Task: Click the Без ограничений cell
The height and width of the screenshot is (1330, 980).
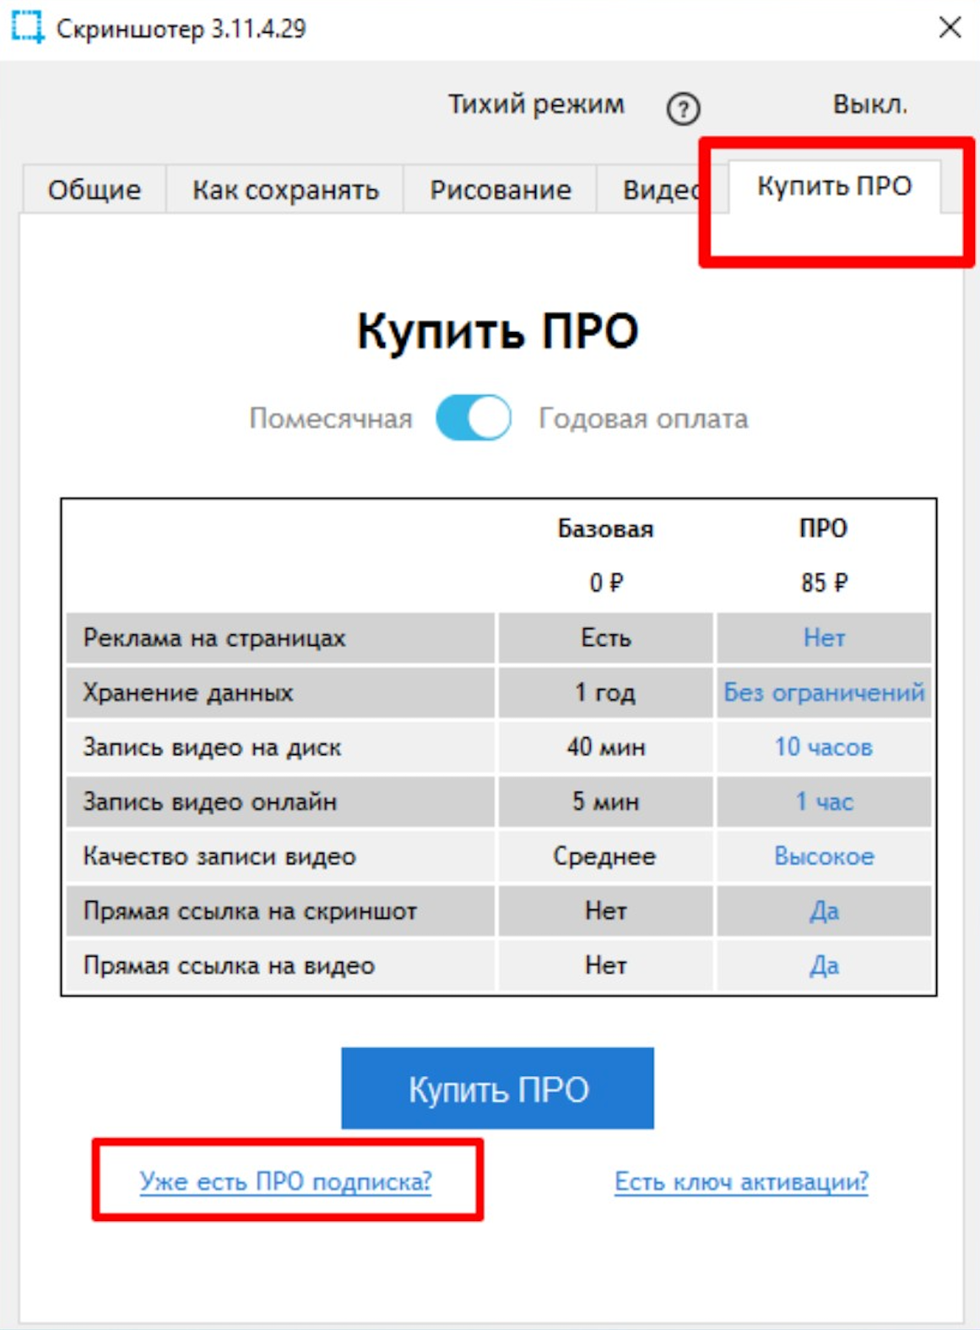Action: coord(824,692)
